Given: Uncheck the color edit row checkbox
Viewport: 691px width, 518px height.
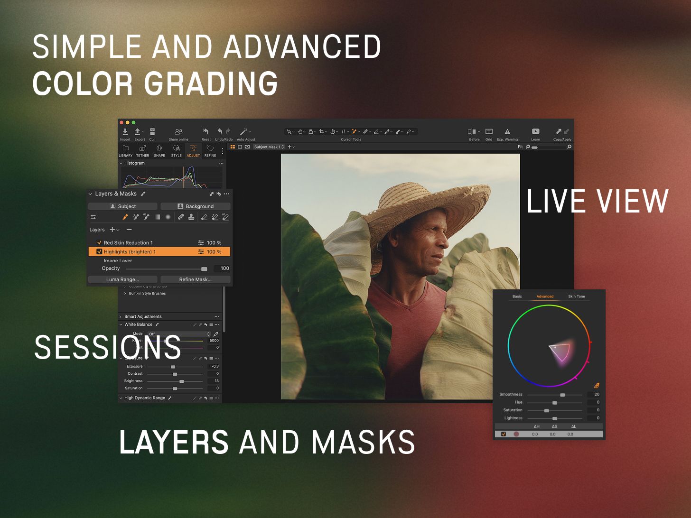Looking at the screenshot, I should tap(504, 434).
